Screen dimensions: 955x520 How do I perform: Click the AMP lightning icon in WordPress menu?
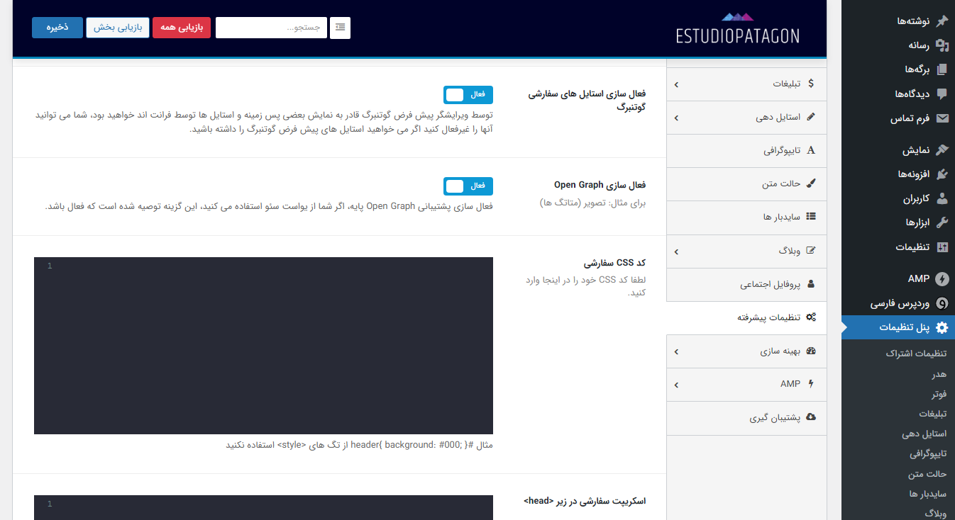click(x=942, y=279)
